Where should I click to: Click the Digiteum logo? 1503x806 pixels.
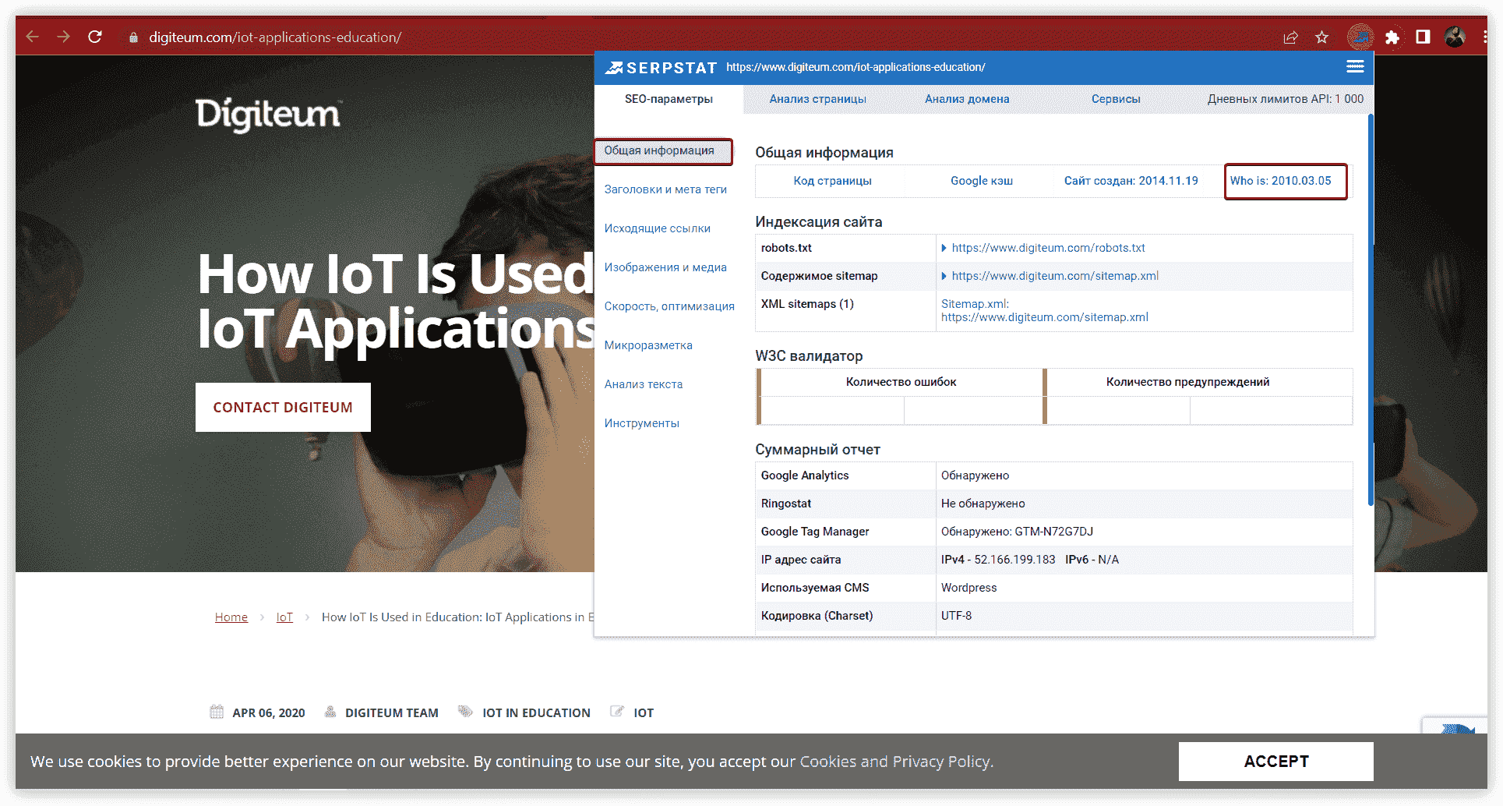tap(268, 115)
